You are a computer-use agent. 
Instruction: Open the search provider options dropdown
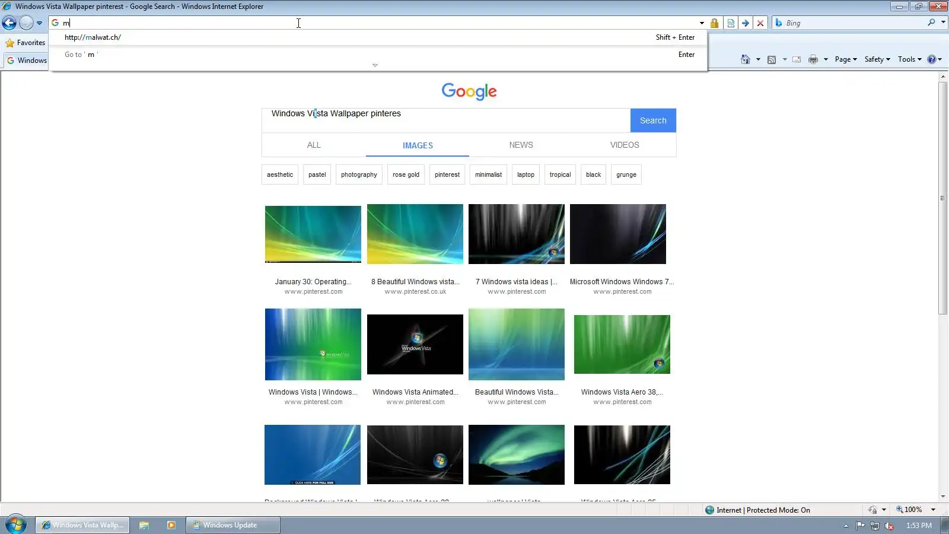pyautogui.click(x=943, y=23)
